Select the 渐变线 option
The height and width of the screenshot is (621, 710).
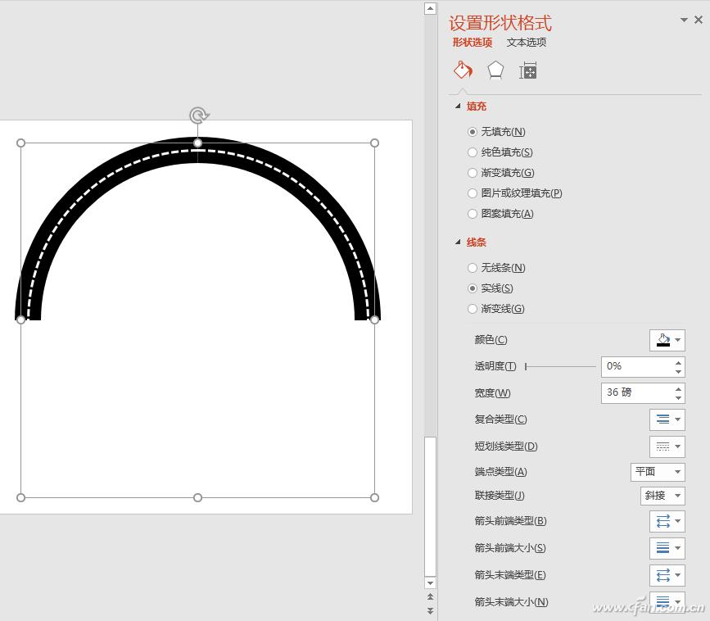473,309
